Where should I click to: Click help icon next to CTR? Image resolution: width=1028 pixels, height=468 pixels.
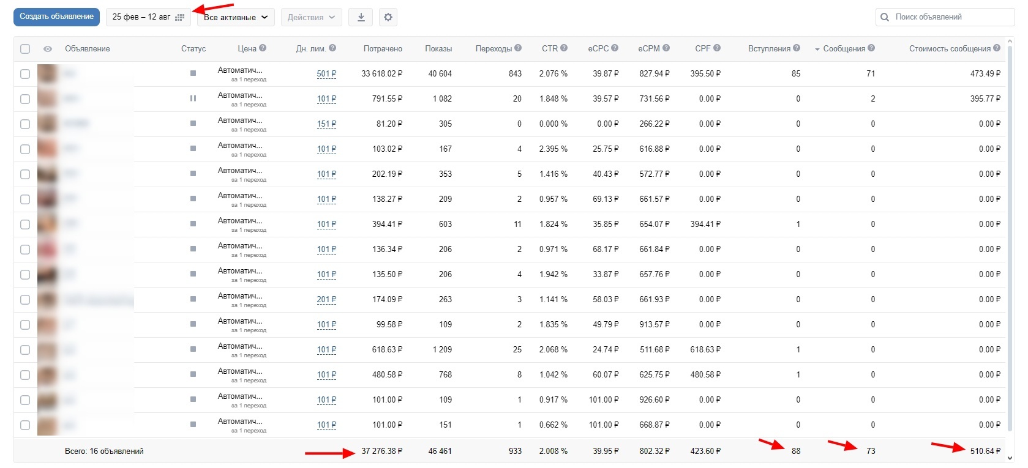[564, 48]
